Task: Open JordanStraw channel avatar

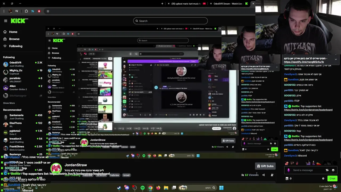Action: (56, 168)
